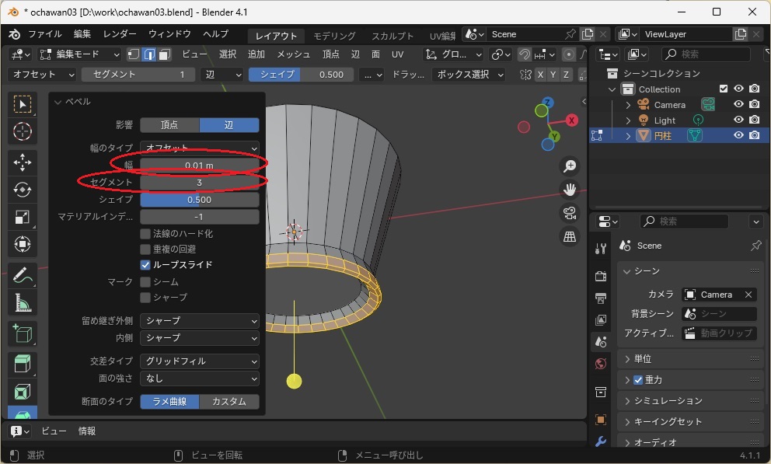Click the シェイプ slider in the bevel panel
The height and width of the screenshot is (464, 771).
pyautogui.click(x=199, y=200)
